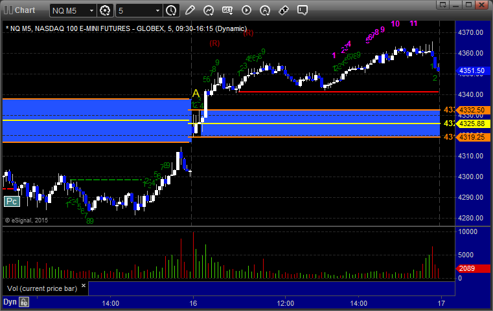Start bar replay with play icon
The height and width of the screenshot is (311, 493).
[x=246, y=10]
